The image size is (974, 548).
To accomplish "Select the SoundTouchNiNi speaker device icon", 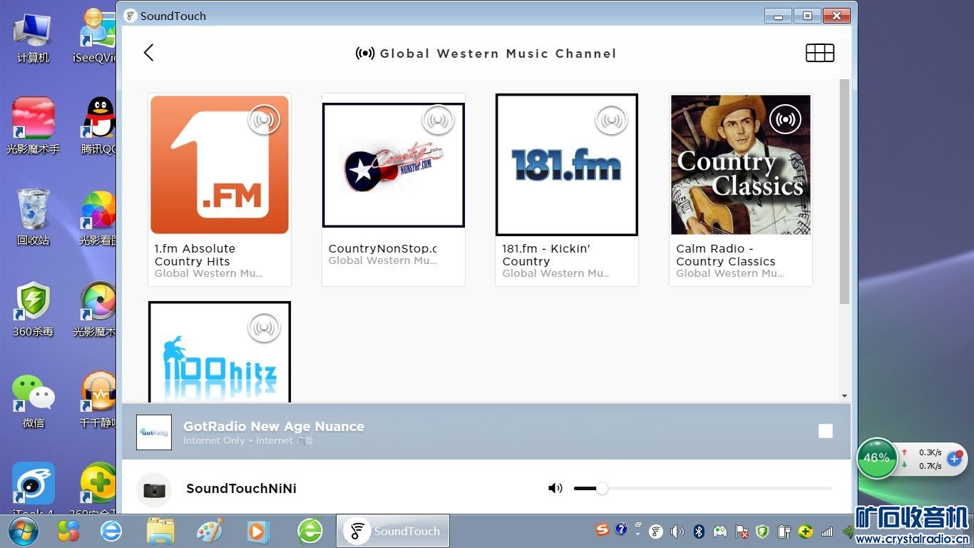I will 154,490.
